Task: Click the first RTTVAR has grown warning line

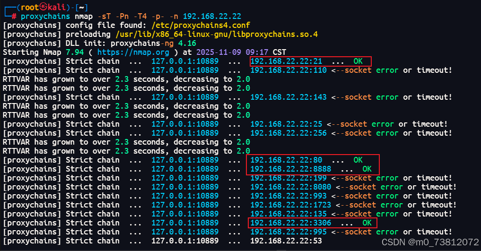Action: 126,79
